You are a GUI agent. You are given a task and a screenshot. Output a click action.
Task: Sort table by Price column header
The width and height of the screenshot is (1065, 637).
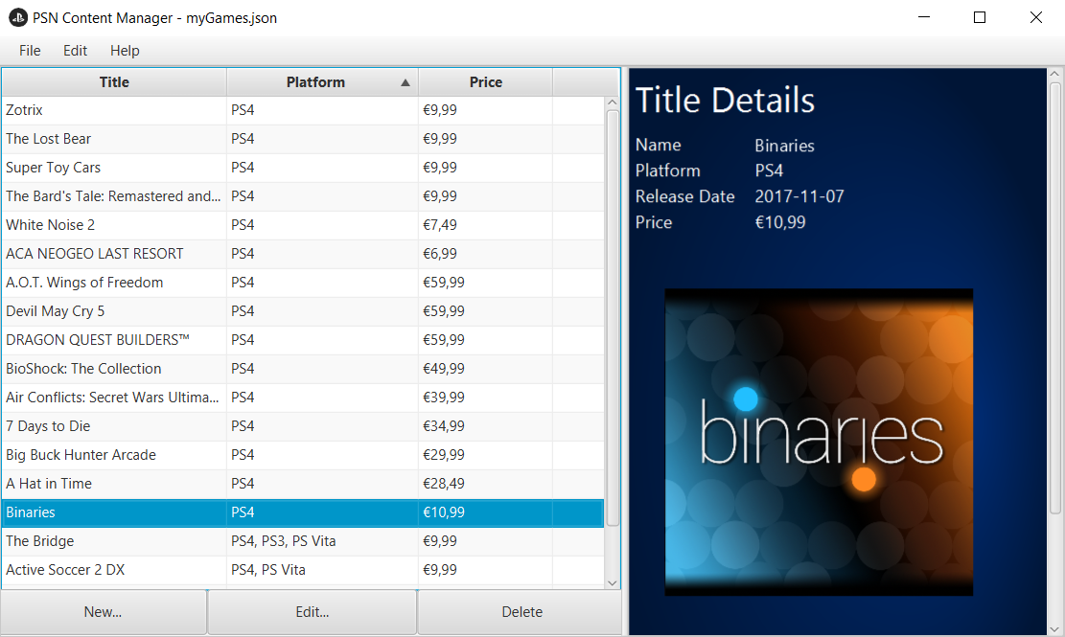486,82
